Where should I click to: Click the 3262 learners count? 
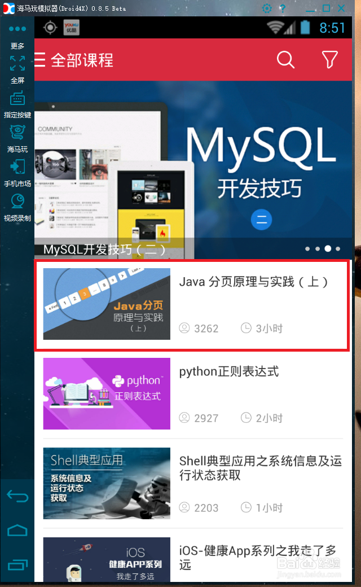coord(206,328)
